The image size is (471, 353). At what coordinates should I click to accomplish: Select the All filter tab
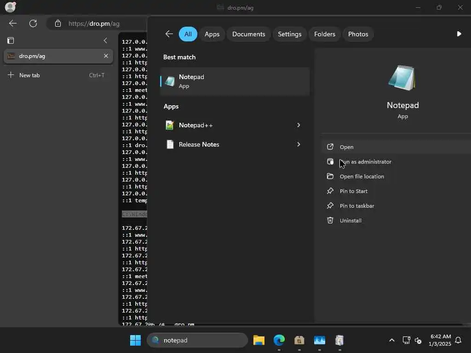tap(188, 34)
